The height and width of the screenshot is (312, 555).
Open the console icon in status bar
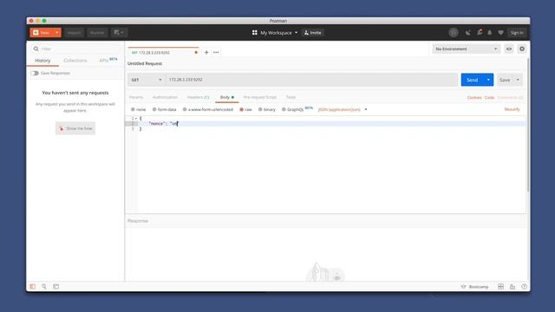point(55,287)
